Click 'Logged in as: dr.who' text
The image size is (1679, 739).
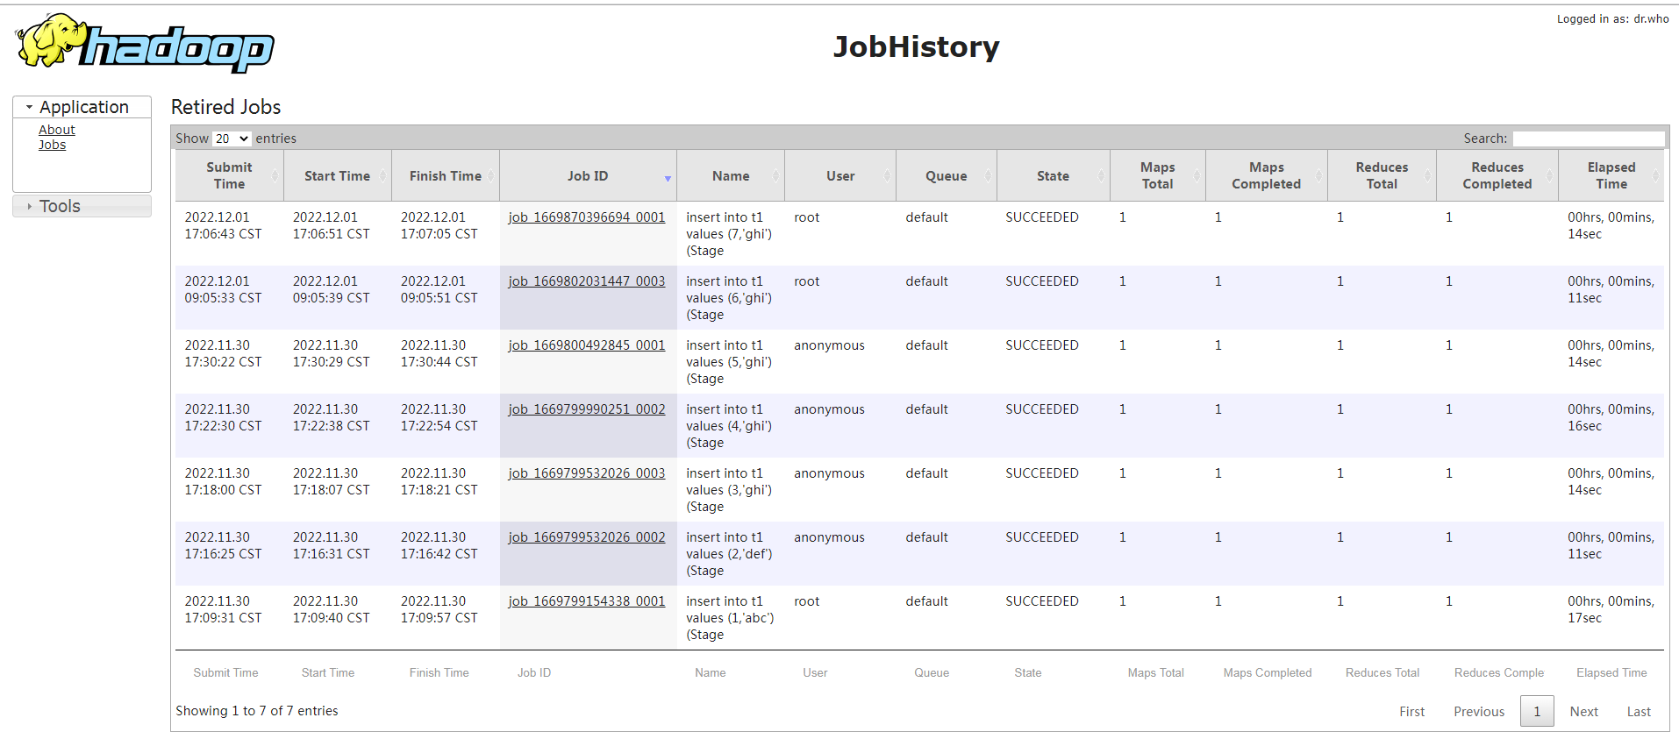coord(1612,18)
